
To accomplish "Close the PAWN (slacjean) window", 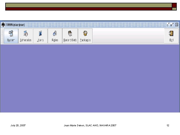I will click(x=177, y=24).
